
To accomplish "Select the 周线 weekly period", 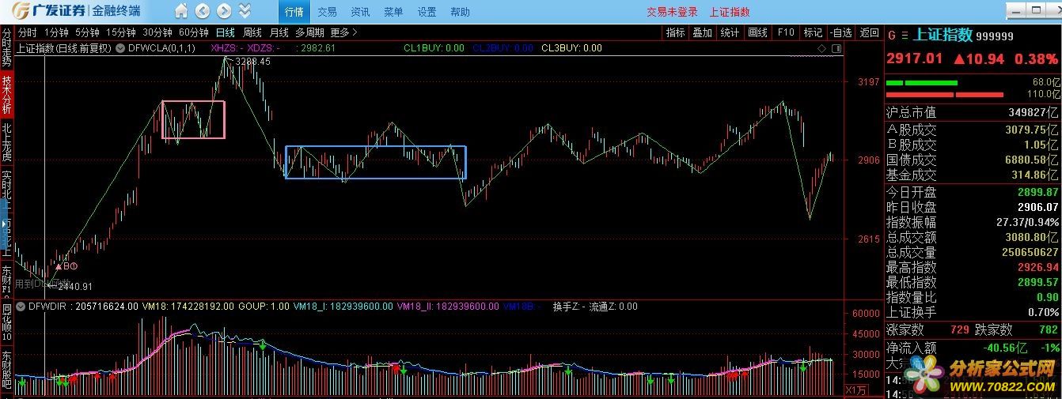I will [x=252, y=32].
